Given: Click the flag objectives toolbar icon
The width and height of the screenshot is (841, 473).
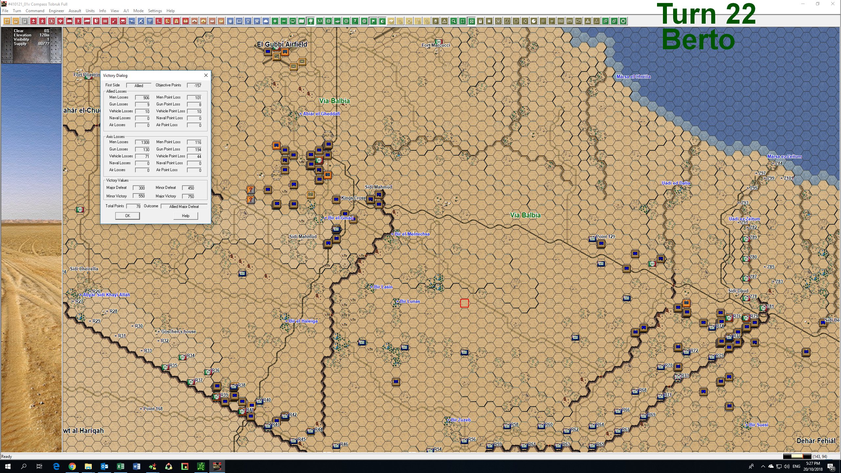Looking at the screenshot, I should (374, 21).
